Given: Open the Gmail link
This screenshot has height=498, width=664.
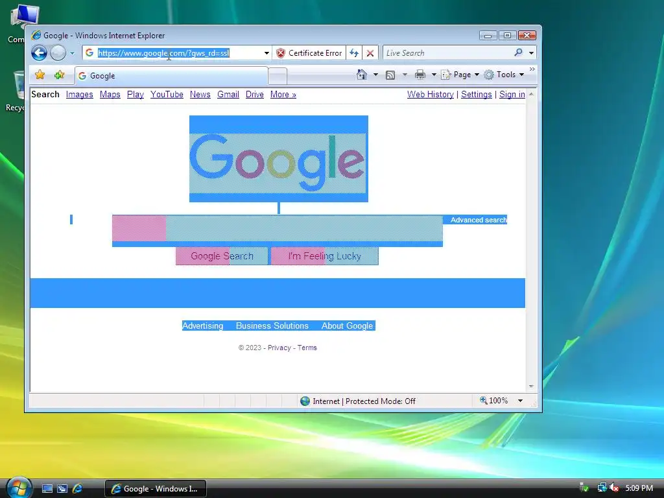Looking at the screenshot, I should pos(228,95).
